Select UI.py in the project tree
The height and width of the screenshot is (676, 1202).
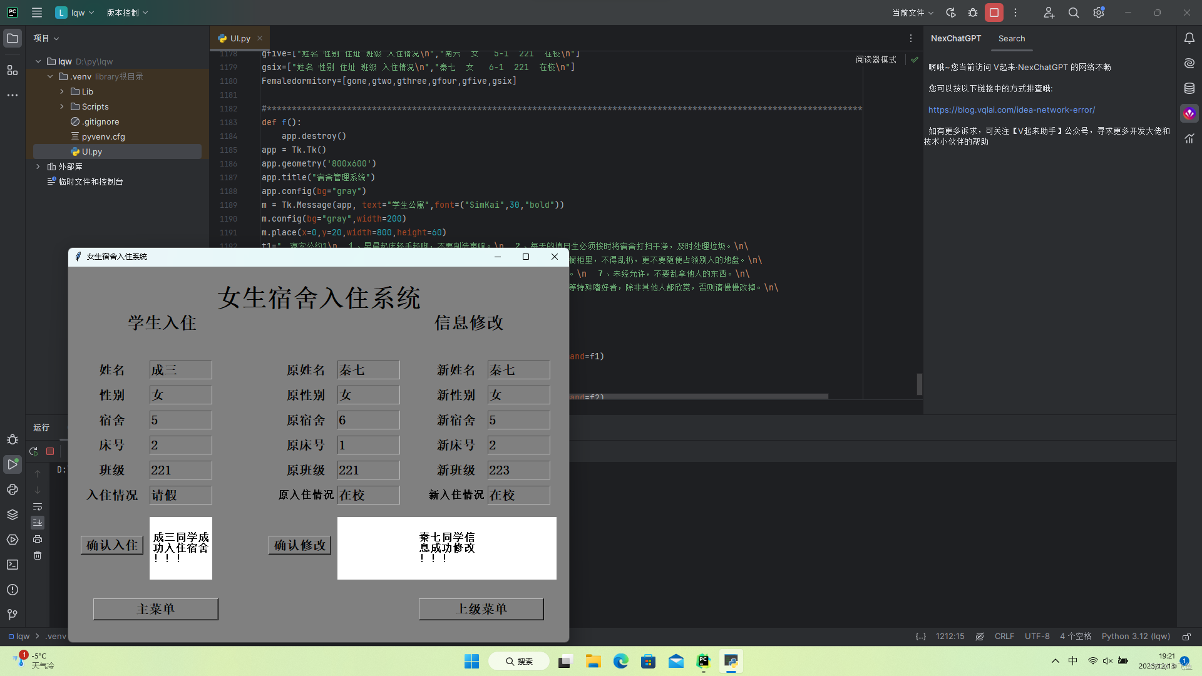click(91, 151)
